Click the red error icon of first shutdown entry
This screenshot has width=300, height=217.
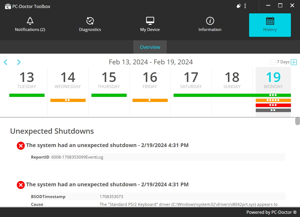tap(21, 145)
